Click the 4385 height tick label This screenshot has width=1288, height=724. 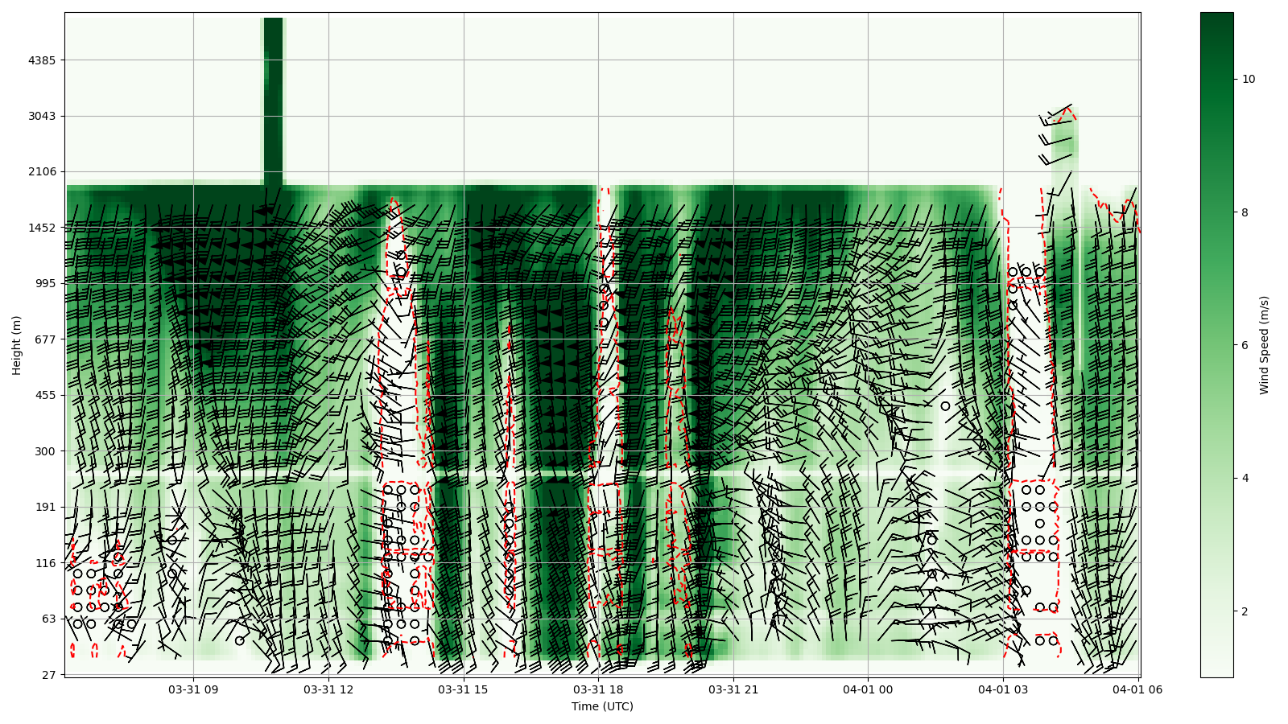[42, 60]
